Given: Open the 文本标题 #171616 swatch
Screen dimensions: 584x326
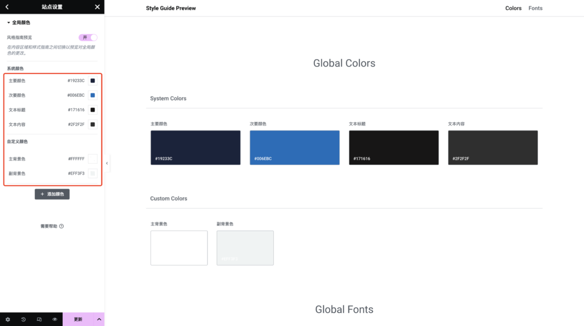Looking at the screenshot, I should 93,110.
